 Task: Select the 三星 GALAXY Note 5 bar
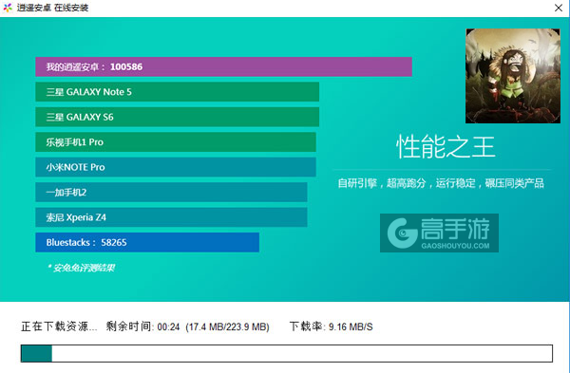coord(177,92)
